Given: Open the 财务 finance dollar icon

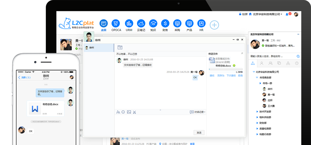Looking at the screenshot, I should (x=165, y=24).
